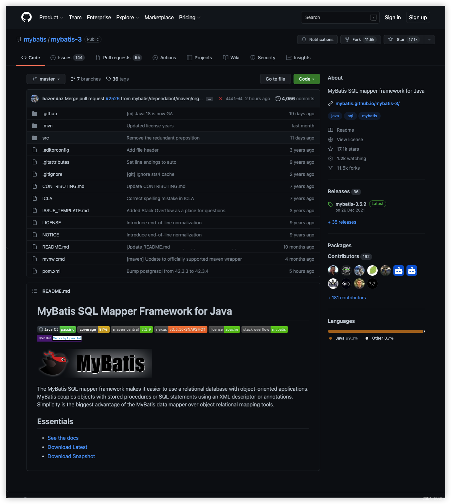Show + 35 releases
This screenshot has height=504, width=451.
click(x=342, y=222)
